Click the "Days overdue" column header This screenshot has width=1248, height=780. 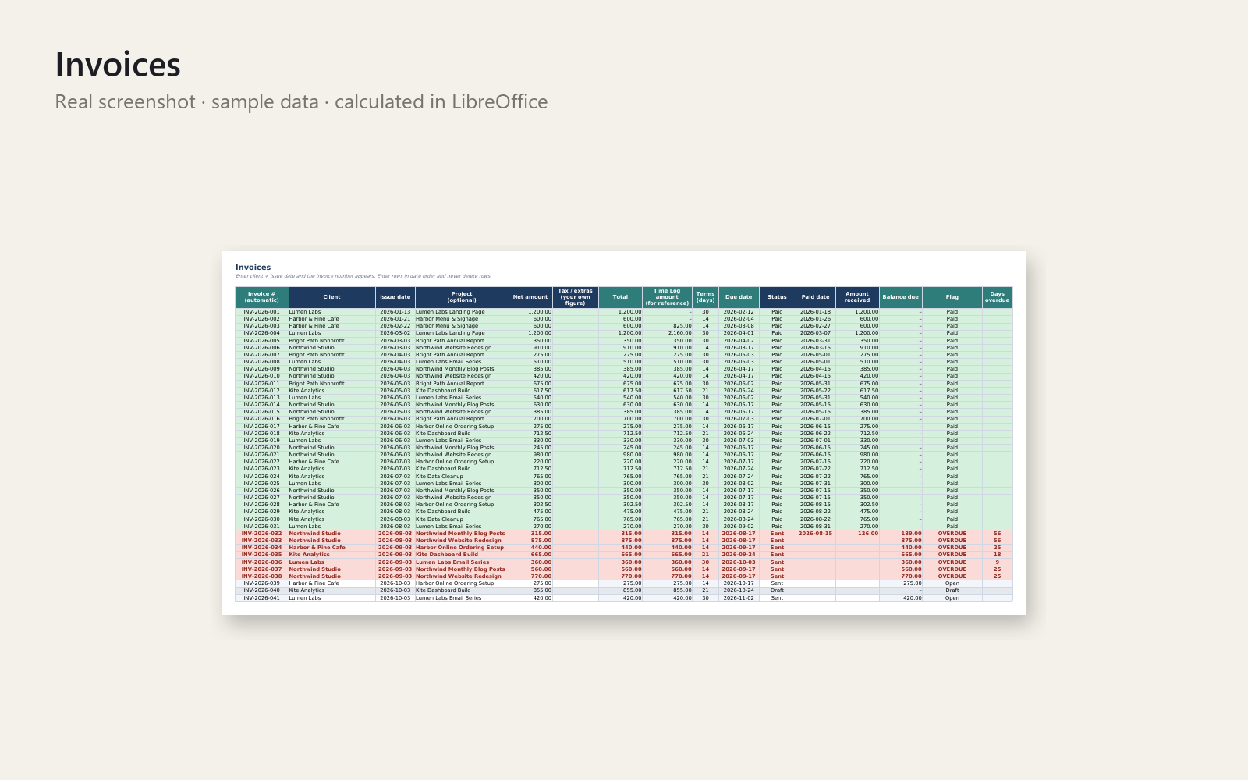pos(998,297)
